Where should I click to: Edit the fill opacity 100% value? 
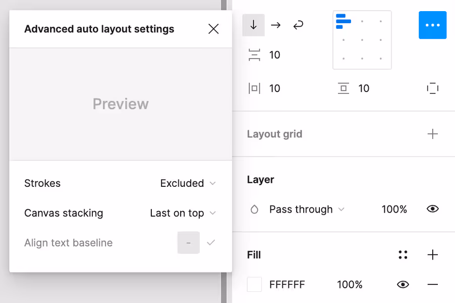[x=350, y=284]
